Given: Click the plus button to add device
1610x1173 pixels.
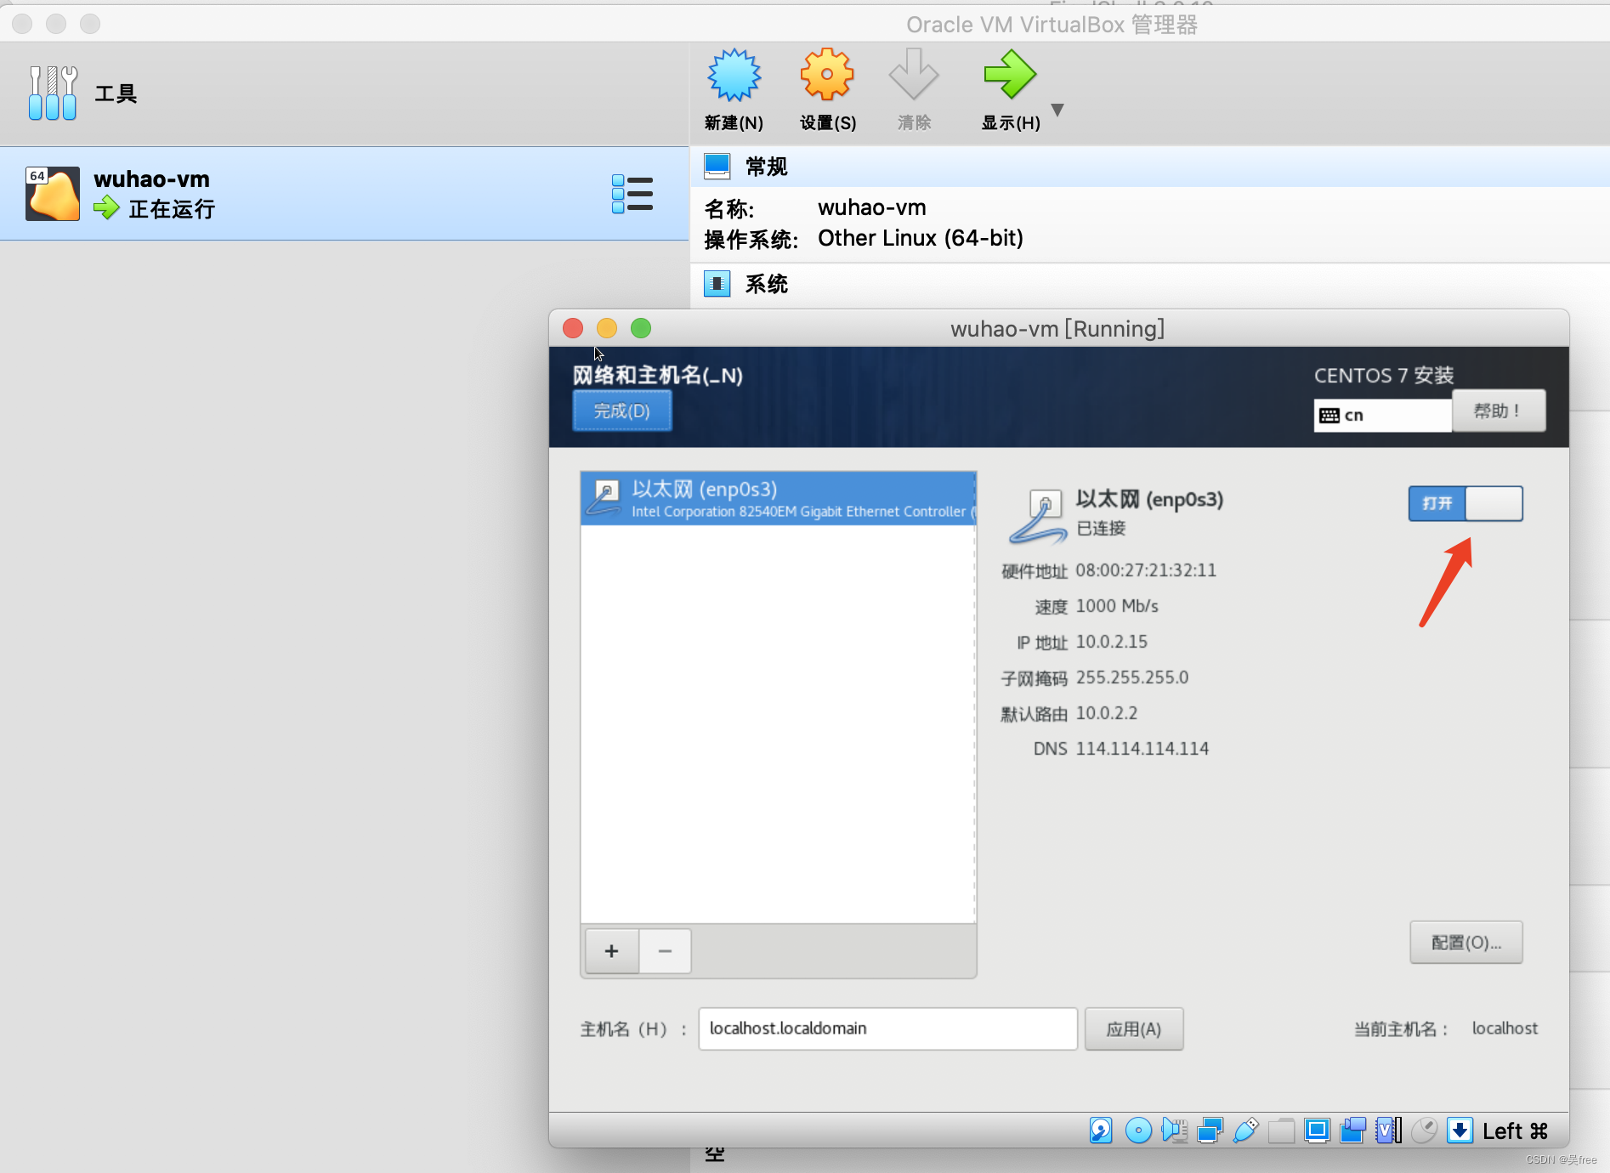Looking at the screenshot, I should click(x=612, y=950).
